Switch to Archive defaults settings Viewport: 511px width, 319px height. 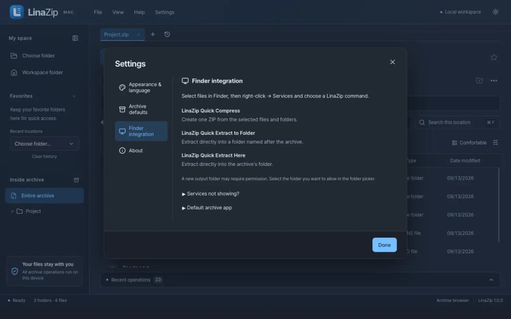coord(141,109)
